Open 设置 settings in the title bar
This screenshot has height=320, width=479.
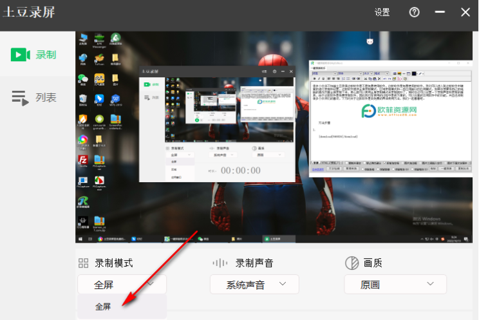(x=382, y=12)
